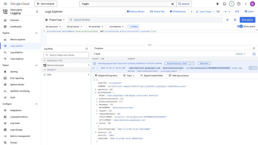Clear the search box with X icon
The image size is (258, 145).
tap(173, 4)
